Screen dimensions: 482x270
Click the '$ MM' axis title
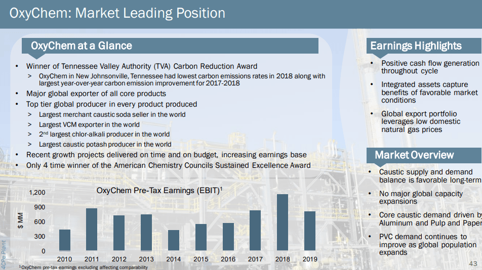21,220
